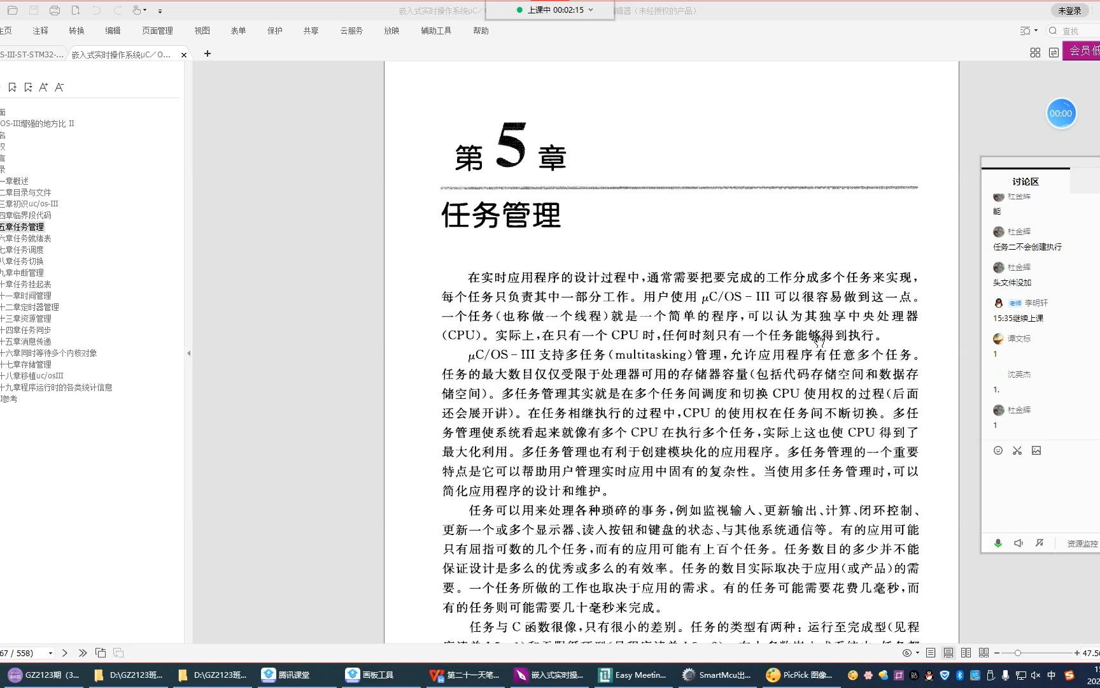Image resolution: width=1100 pixels, height=688 pixels.
Task: Open the 编辑 menu
Action: click(x=113, y=31)
